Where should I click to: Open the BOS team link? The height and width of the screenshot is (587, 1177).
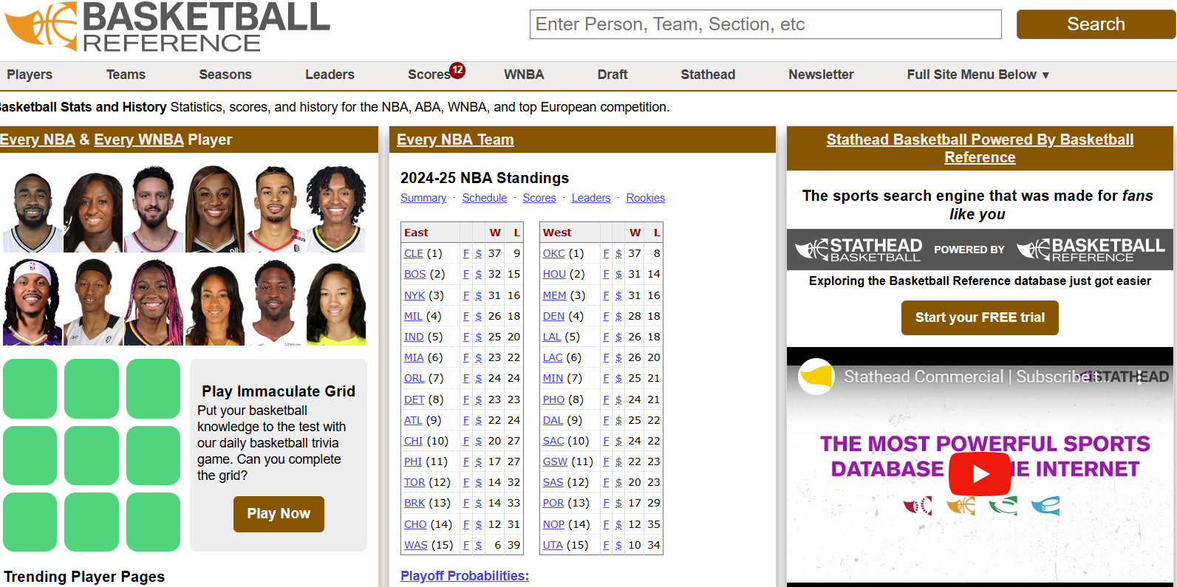tap(415, 274)
